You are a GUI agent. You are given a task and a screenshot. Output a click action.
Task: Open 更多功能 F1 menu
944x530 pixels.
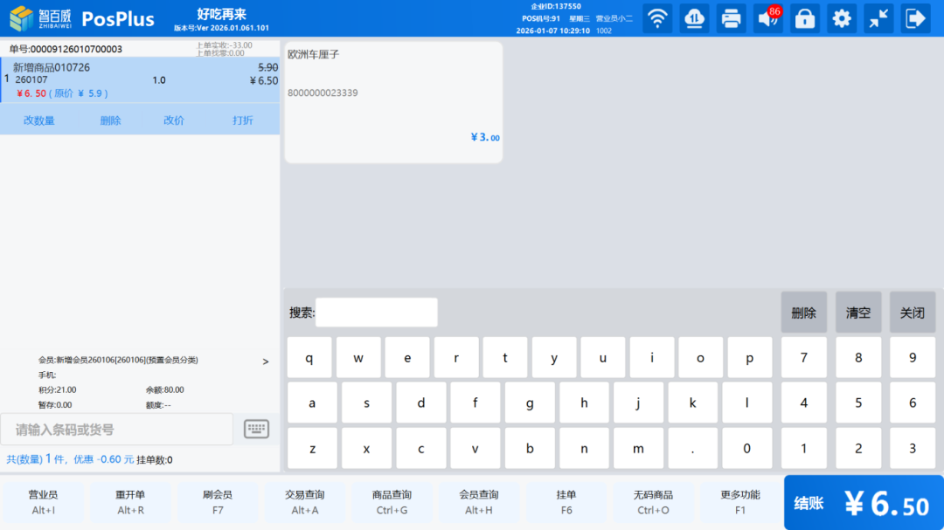[x=739, y=502]
